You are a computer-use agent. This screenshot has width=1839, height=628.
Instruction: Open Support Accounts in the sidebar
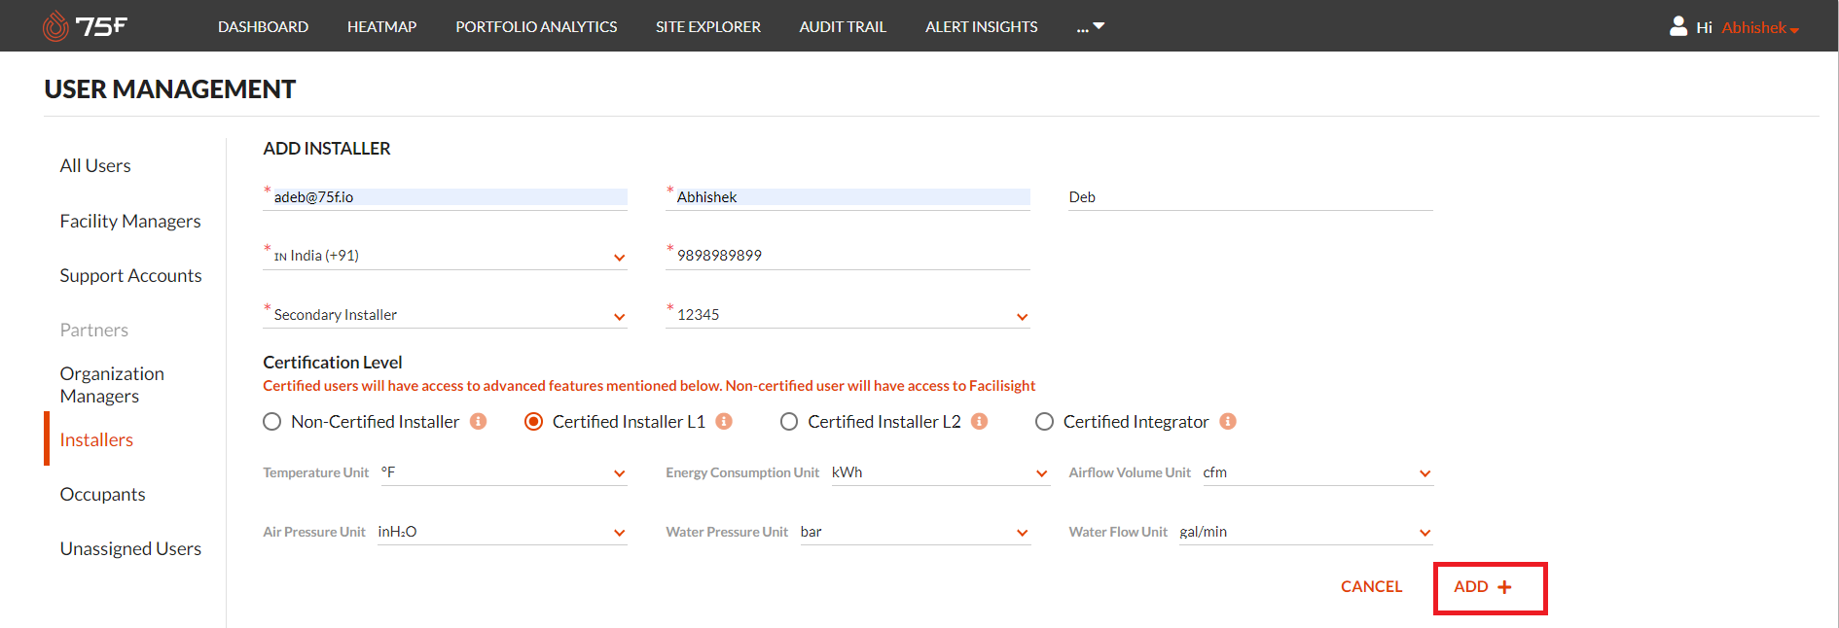130,276
